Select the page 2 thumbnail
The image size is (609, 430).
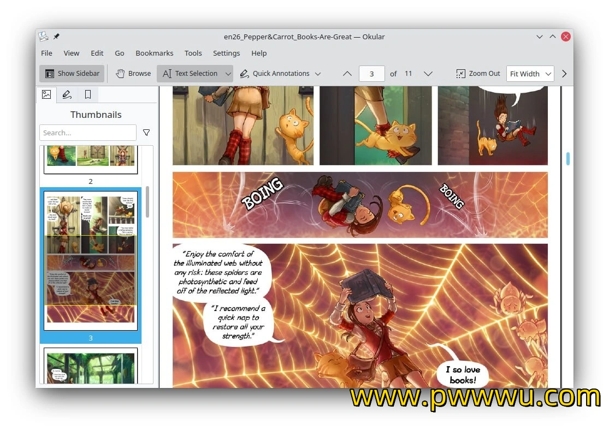(91, 159)
